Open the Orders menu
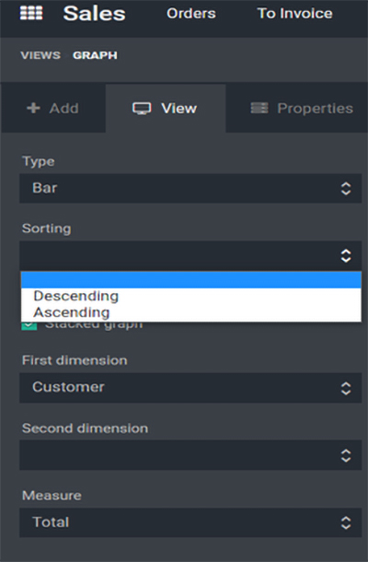The width and height of the screenshot is (368, 562). coord(191,14)
